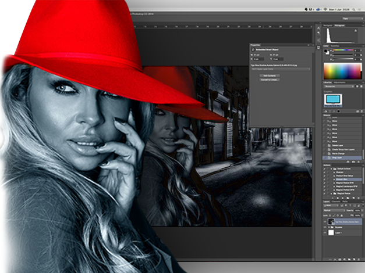
Task: Select the Drag Layer history state
Action: coord(338,157)
